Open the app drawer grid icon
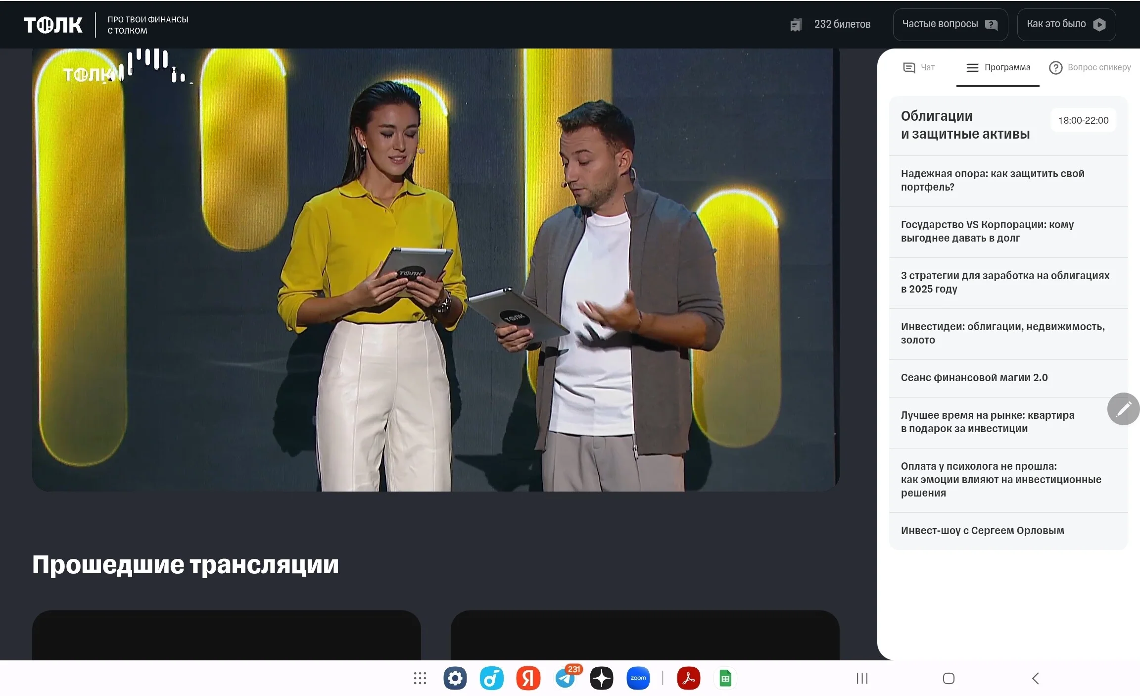The height and width of the screenshot is (696, 1140). [420, 678]
